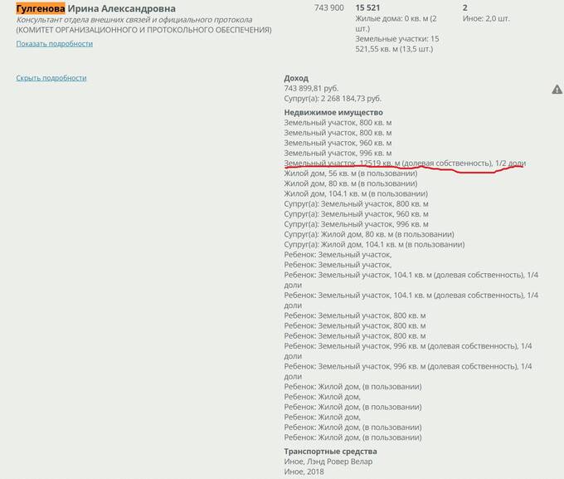Click the name 'Ирина Александровна'

pos(122,8)
